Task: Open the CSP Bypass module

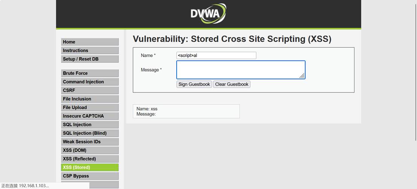Action: coord(90,176)
